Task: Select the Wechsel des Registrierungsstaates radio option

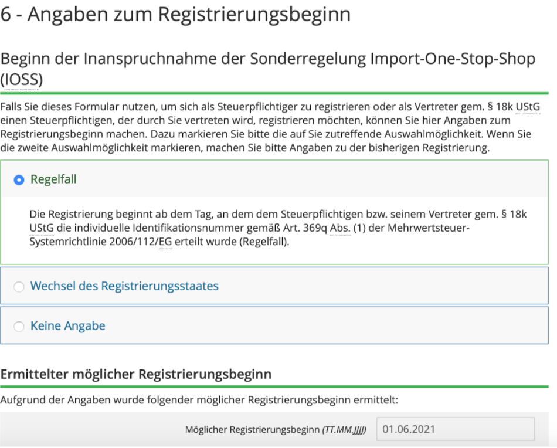Action: tap(19, 286)
